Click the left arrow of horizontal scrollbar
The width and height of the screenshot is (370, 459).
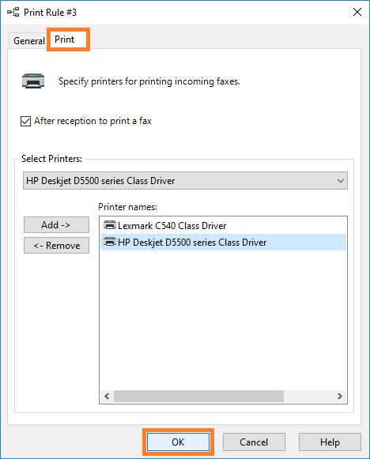(107, 396)
